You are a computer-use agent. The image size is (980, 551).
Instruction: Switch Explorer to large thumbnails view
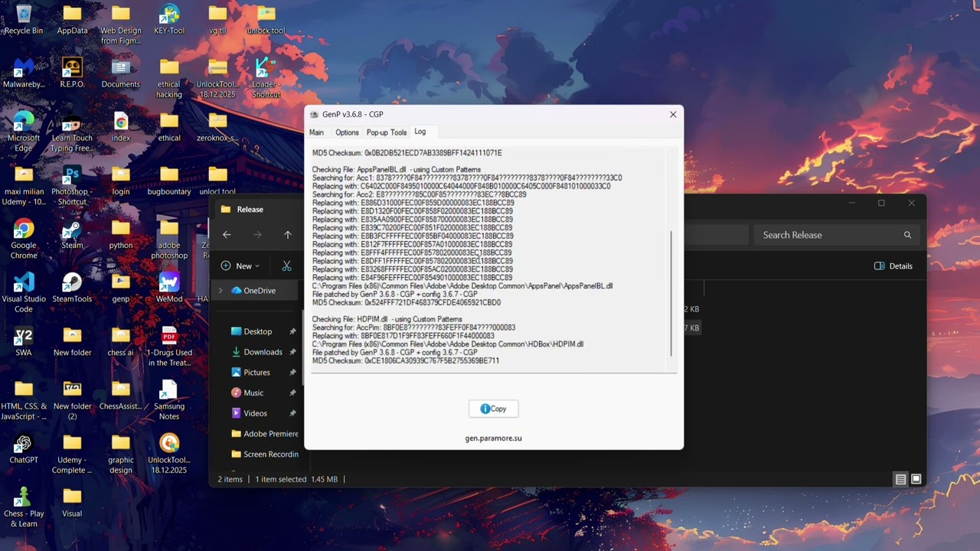pos(916,480)
